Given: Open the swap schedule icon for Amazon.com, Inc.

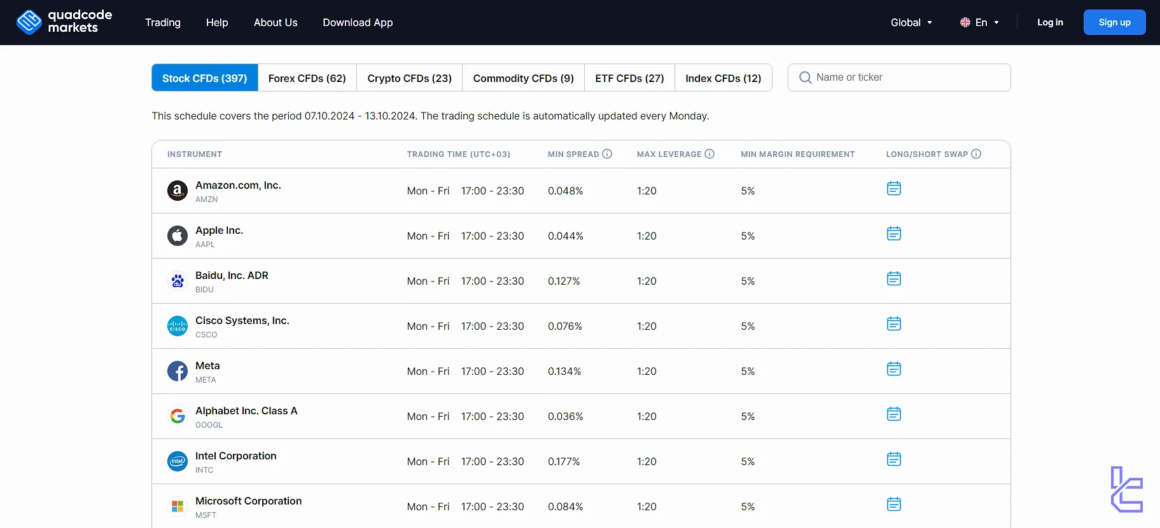Looking at the screenshot, I should tap(893, 189).
